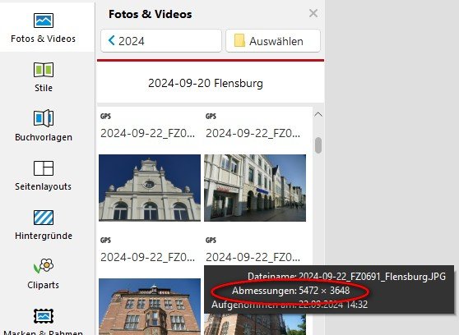This screenshot has height=335, width=459.
Task: Select the red brick building photo thumbnail
Action: (x=150, y=306)
